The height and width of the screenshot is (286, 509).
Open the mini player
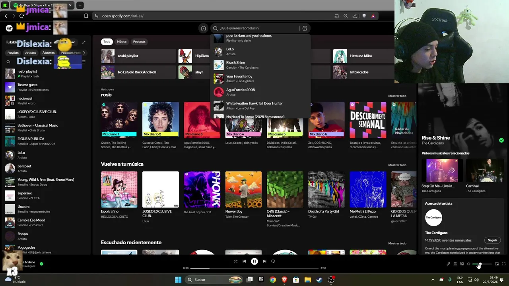pyautogui.click(x=497, y=264)
